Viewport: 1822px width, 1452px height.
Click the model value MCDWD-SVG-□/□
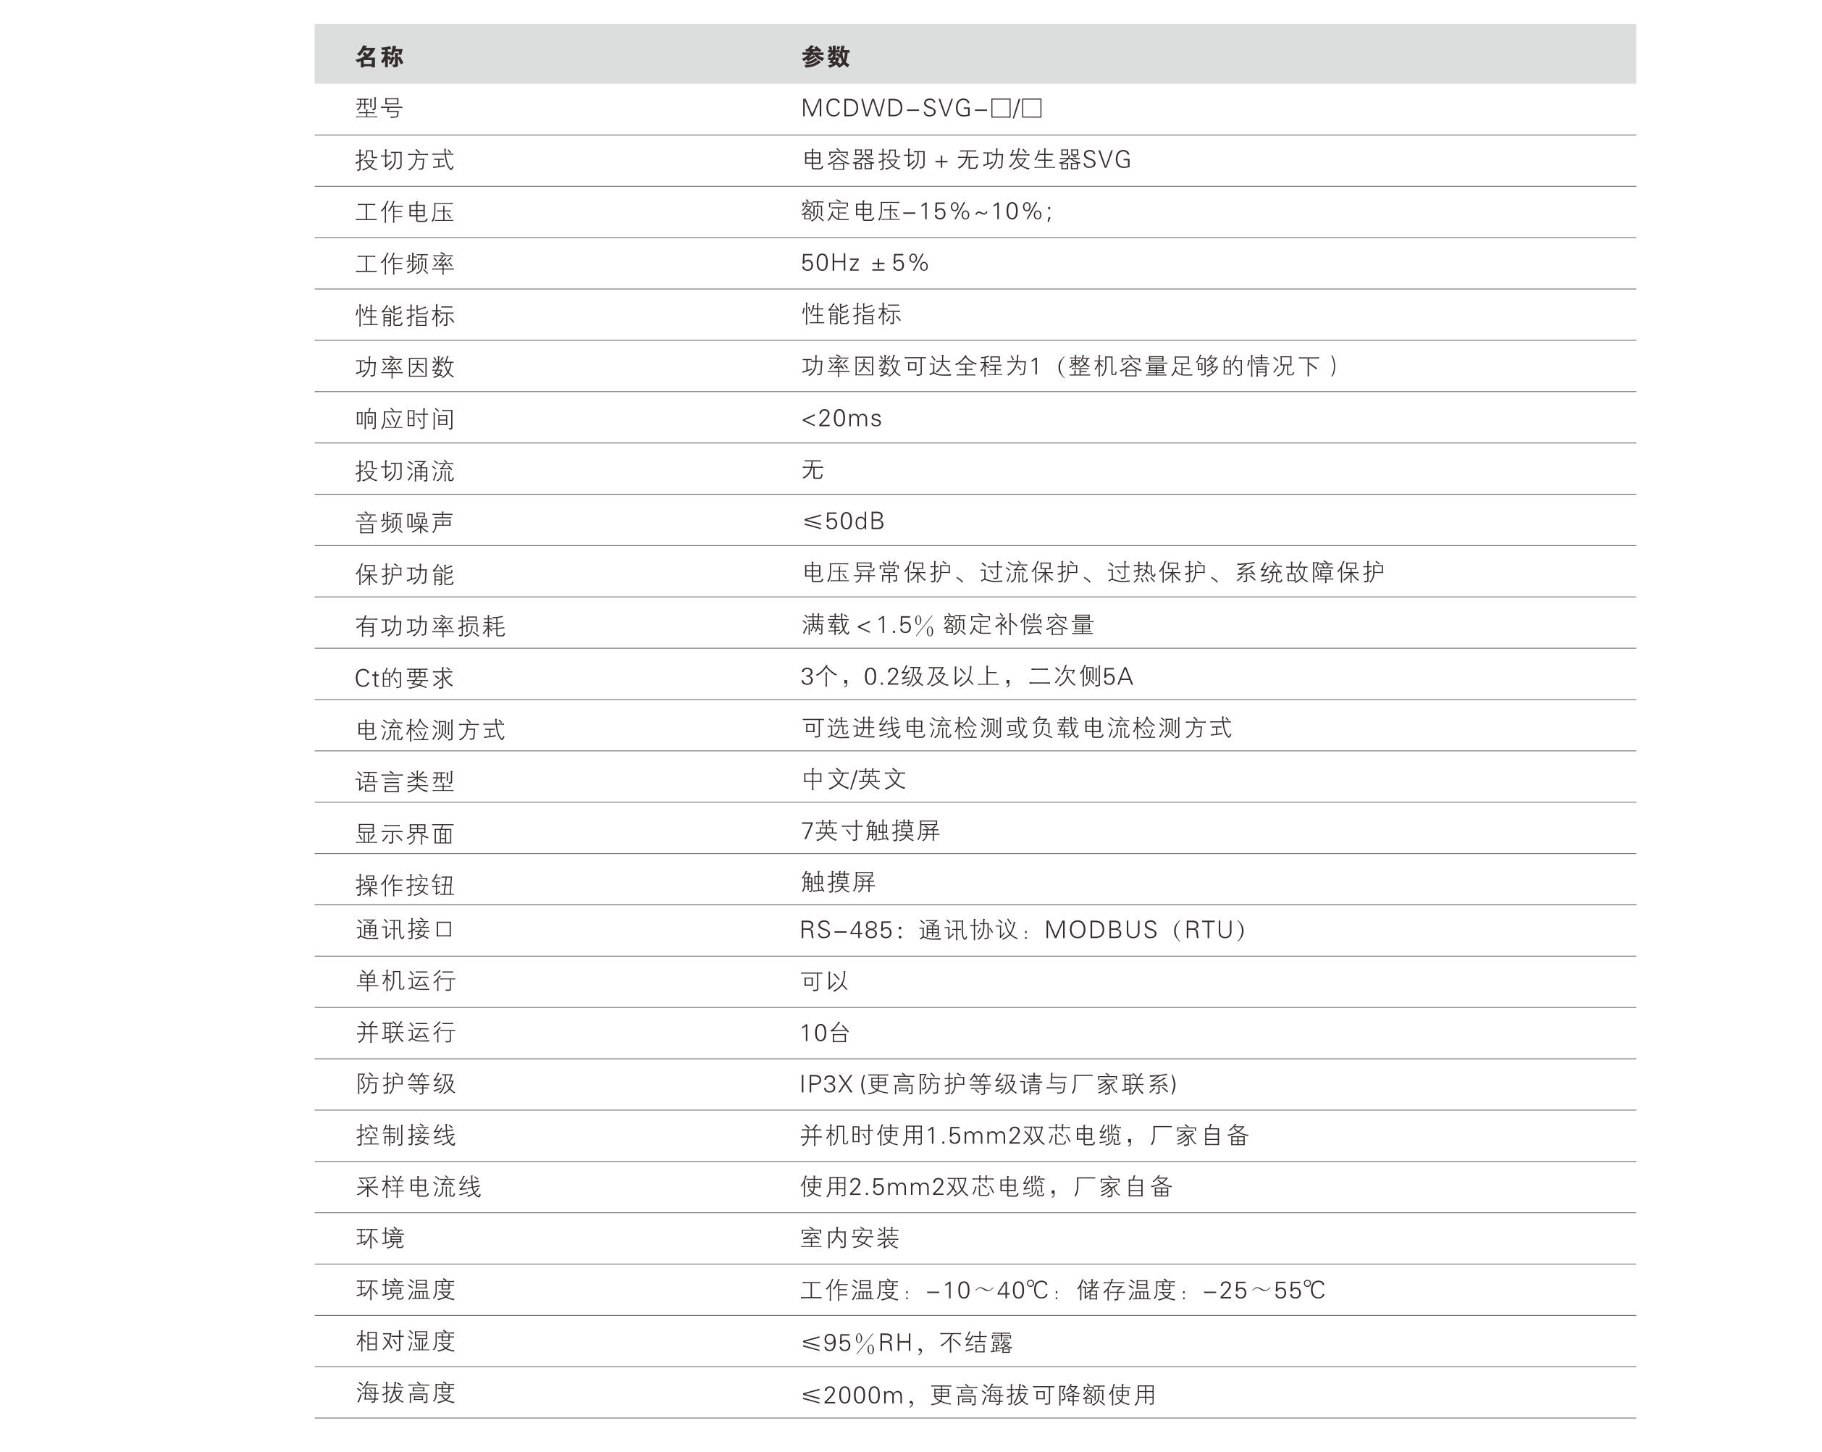click(x=921, y=108)
